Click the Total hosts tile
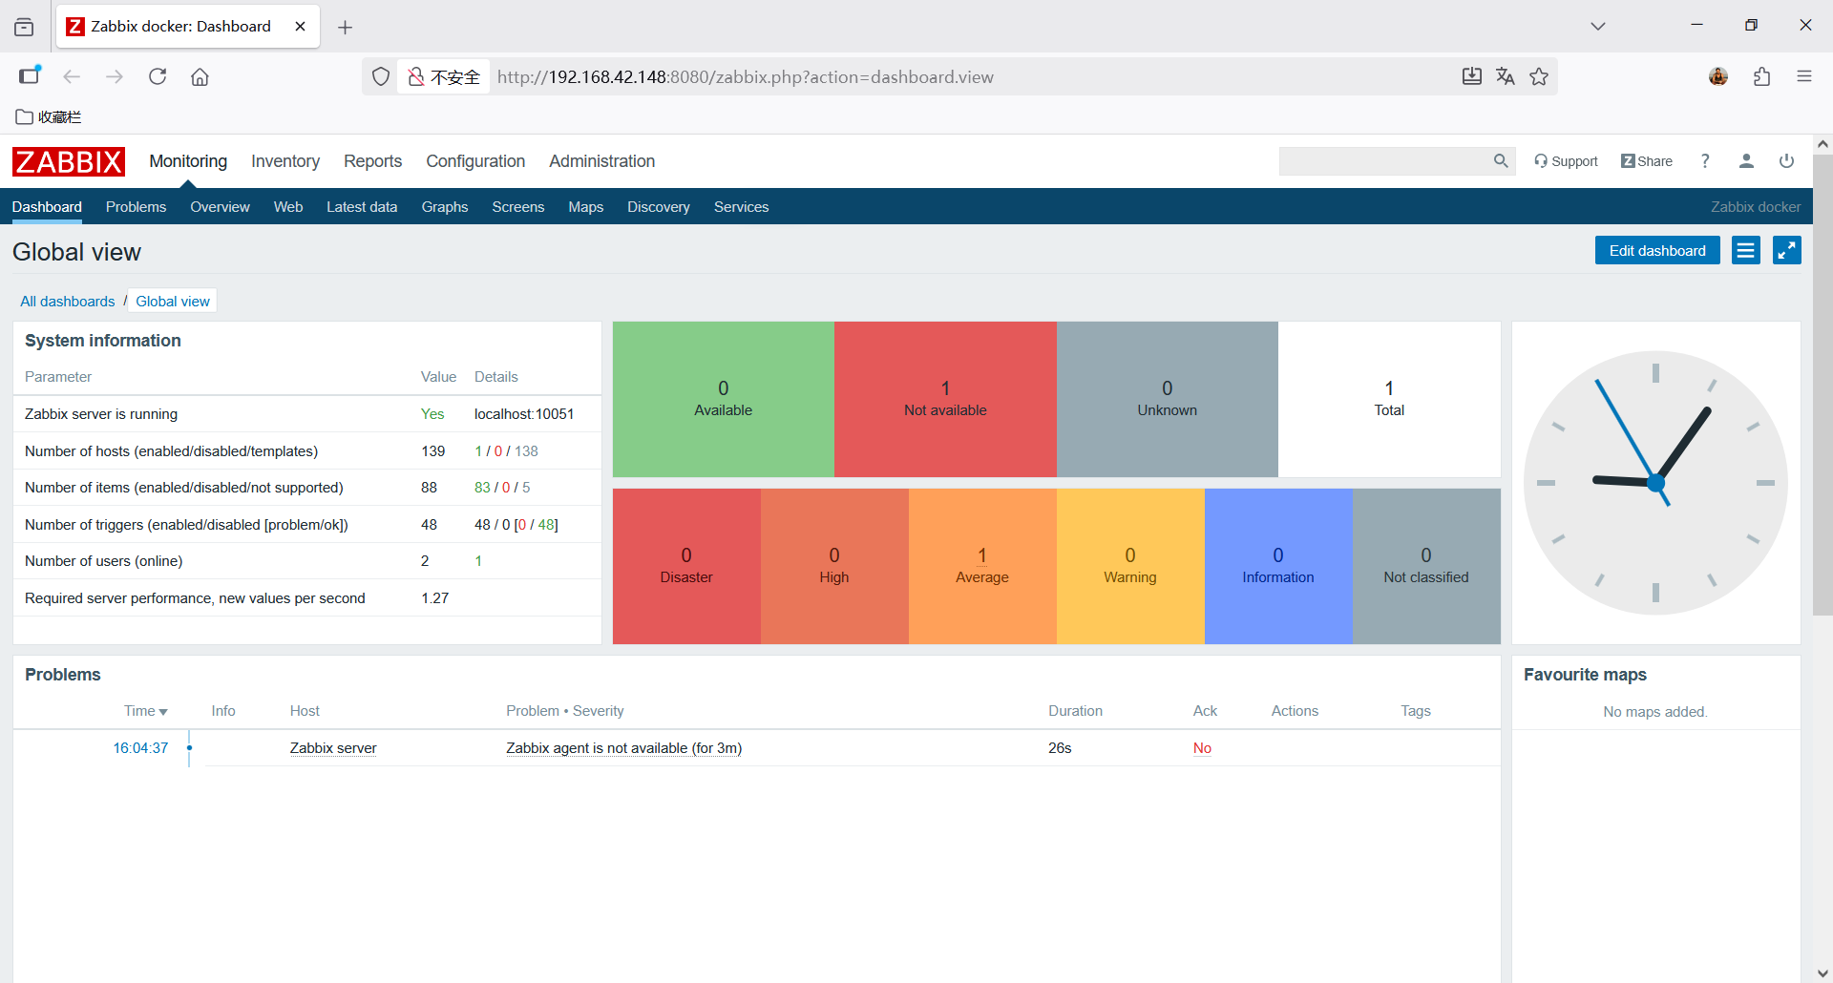 click(x=1389, y=399)
